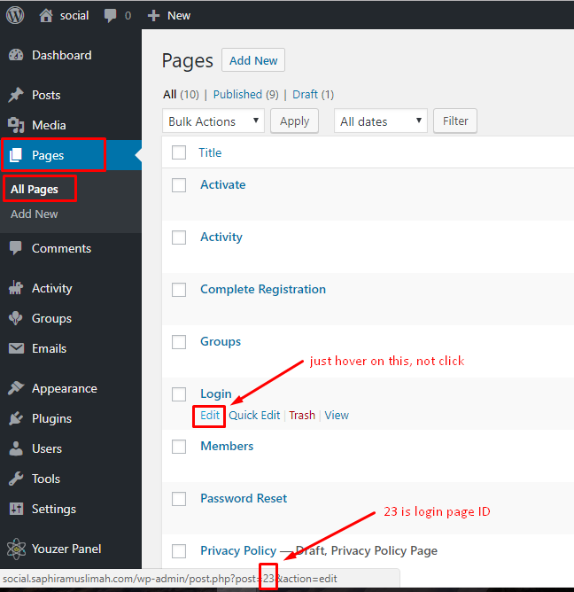Open the Media menu label
The width and height of the screenshot is (574, 592).
click(49, 125)
